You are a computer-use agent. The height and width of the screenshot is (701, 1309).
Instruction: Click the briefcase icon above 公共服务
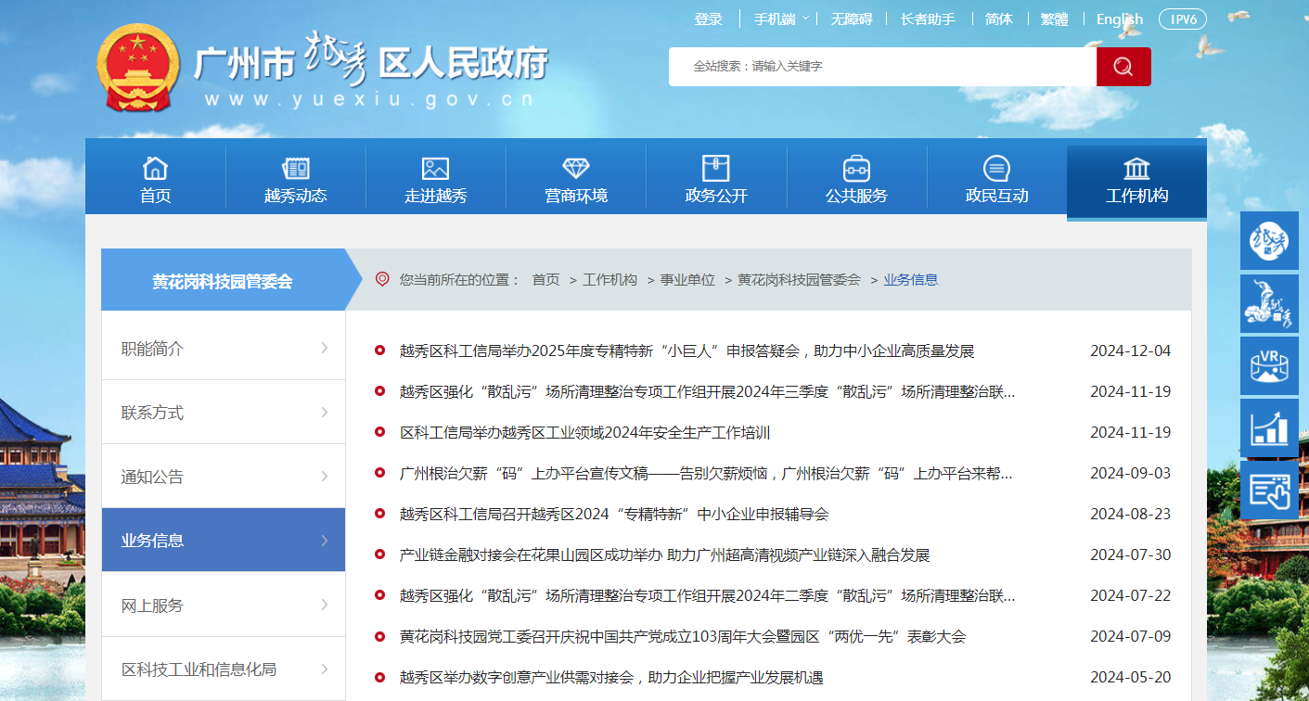tap(856, 168)
